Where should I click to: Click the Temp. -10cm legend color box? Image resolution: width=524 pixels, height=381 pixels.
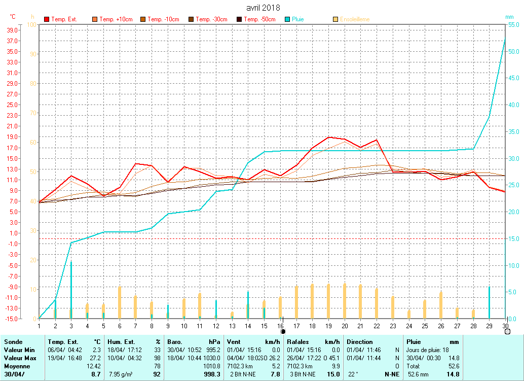coord(143,19)
